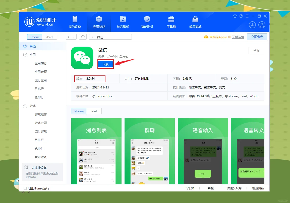Download WeChat with the 下载 button
The width and height of the screenshot is (290, 203).
(x=105, y=64)
